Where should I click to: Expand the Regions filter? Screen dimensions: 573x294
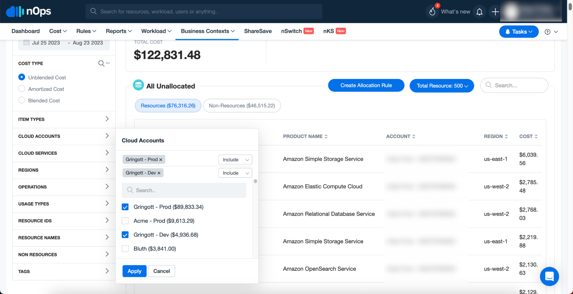[64, 170]
